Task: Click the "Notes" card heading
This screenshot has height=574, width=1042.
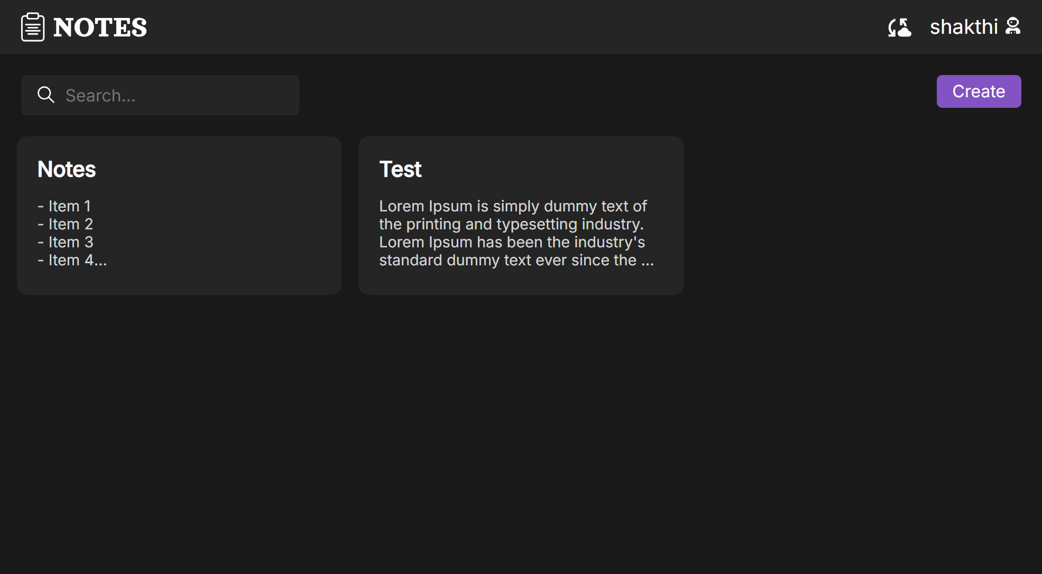Action: click(x=67, y=169)
